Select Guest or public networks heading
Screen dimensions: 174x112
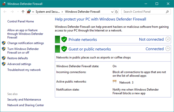tap(90, 49)
